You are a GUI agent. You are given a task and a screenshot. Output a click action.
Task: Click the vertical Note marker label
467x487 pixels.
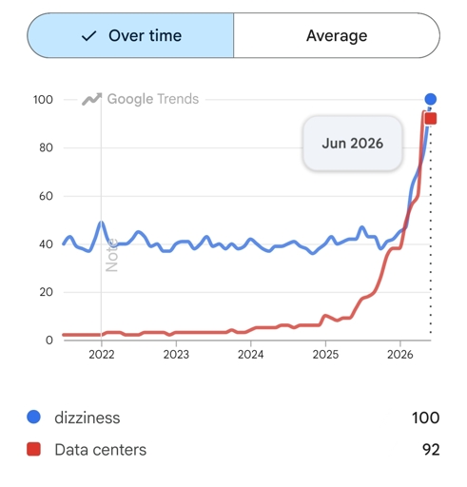[x=111, y=255]
